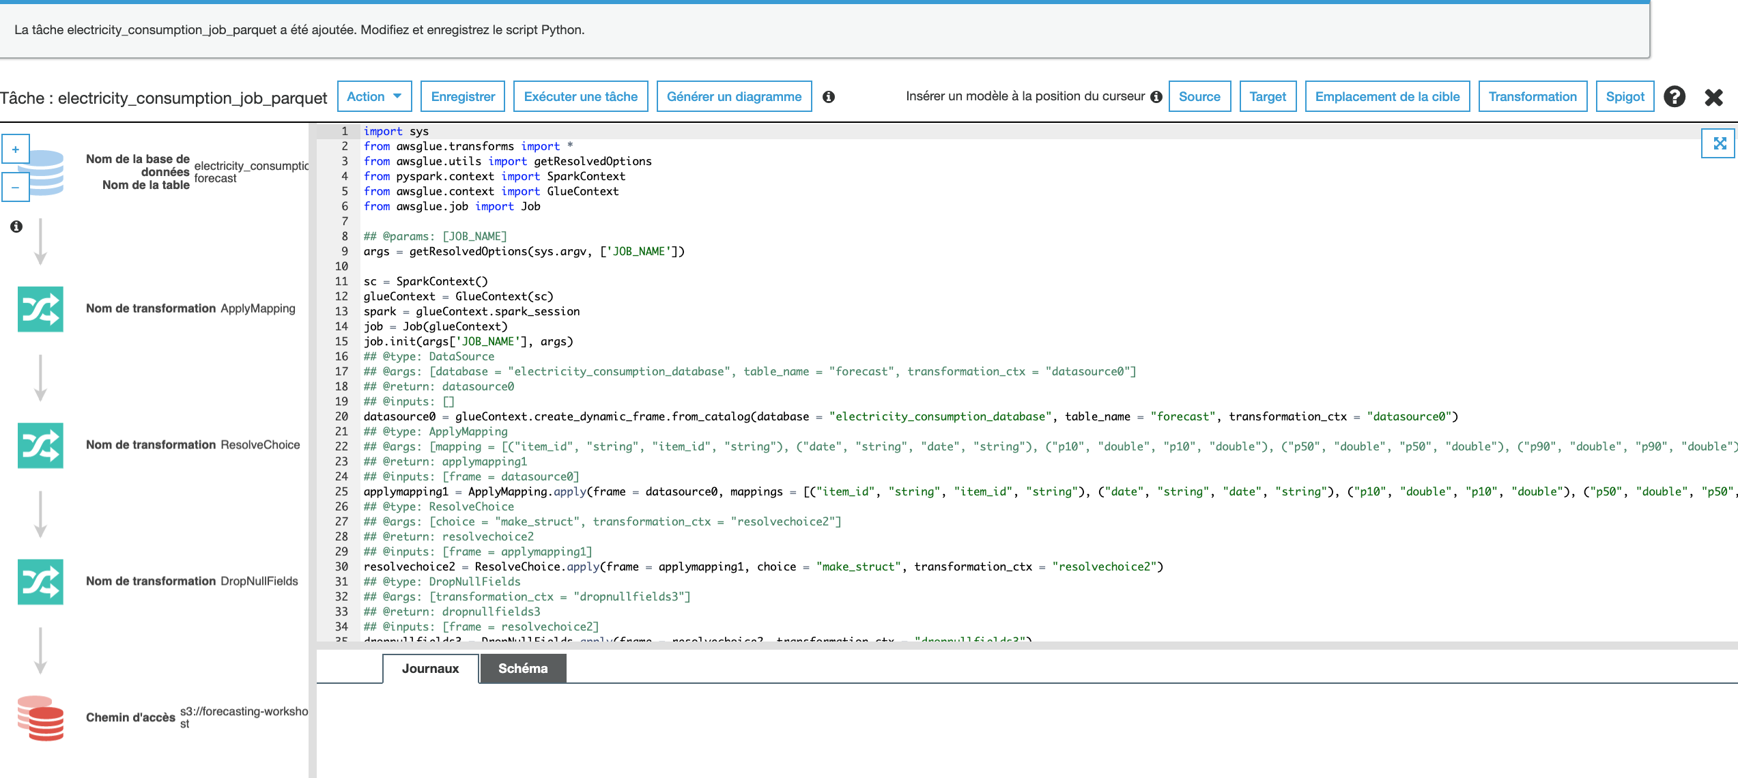Image resolution: width=1738 pixels, height=778 pixels.
Task: Zoom in the diagram with plus button
Action: pyautogui.click(x=16, y=149)
